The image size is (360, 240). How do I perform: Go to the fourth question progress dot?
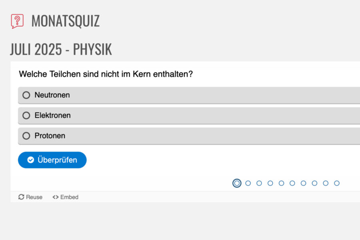(x=270, y=183)
